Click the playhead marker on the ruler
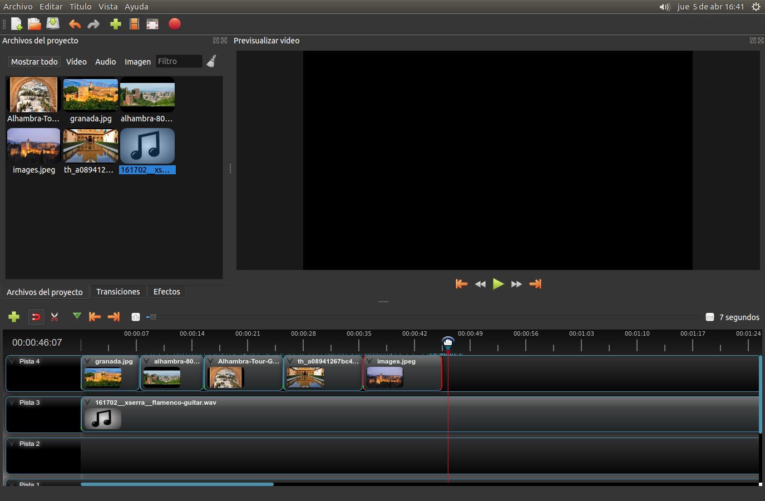The width and height of the screenshot is (765, 501). pyautogui.click(x=448, y=342)
